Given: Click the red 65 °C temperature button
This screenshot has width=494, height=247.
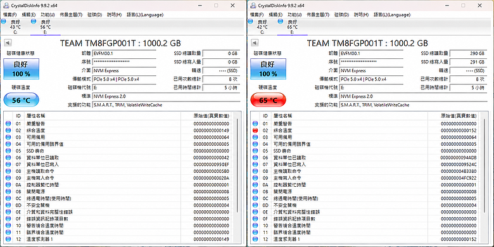Looking at the screenshot, I should [x=268, y=100].
